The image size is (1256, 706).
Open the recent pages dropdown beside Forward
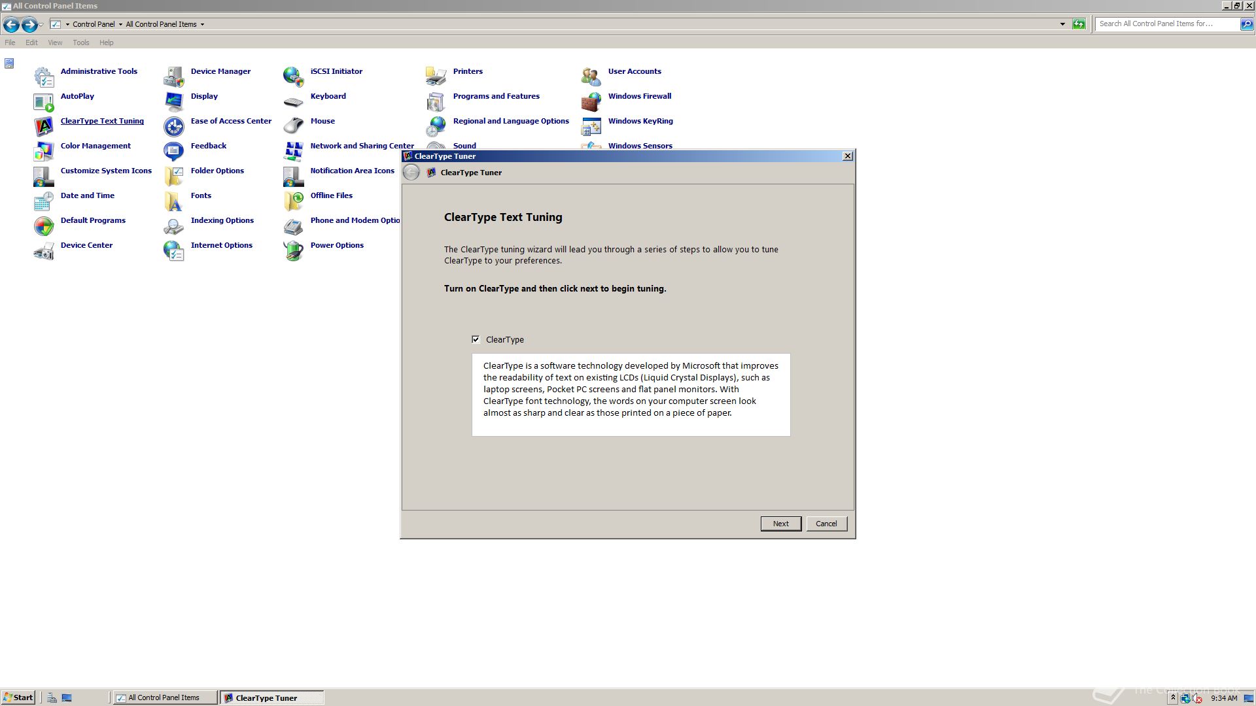pyautogui.click(x=41, y=25)
